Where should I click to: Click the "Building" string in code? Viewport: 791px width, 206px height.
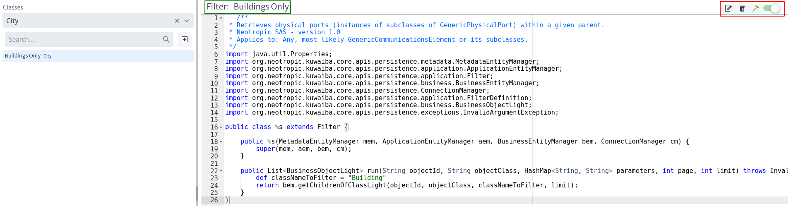coord(367,178)
